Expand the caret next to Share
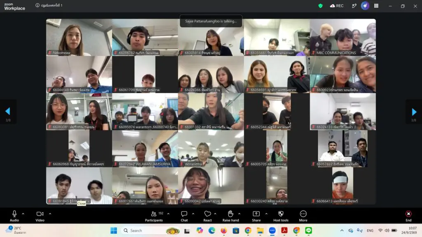Viewport: 422px width, 237px height. [x=266, y=214]
